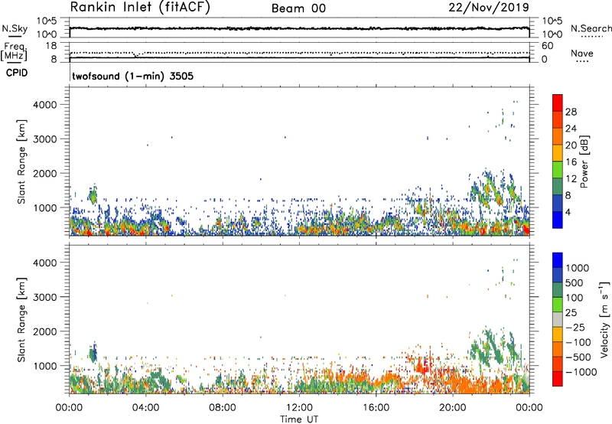Screen dimensions: 612x424
Task: Click the '4000' range tick of the power panel
Action: [x=45, y=105]
